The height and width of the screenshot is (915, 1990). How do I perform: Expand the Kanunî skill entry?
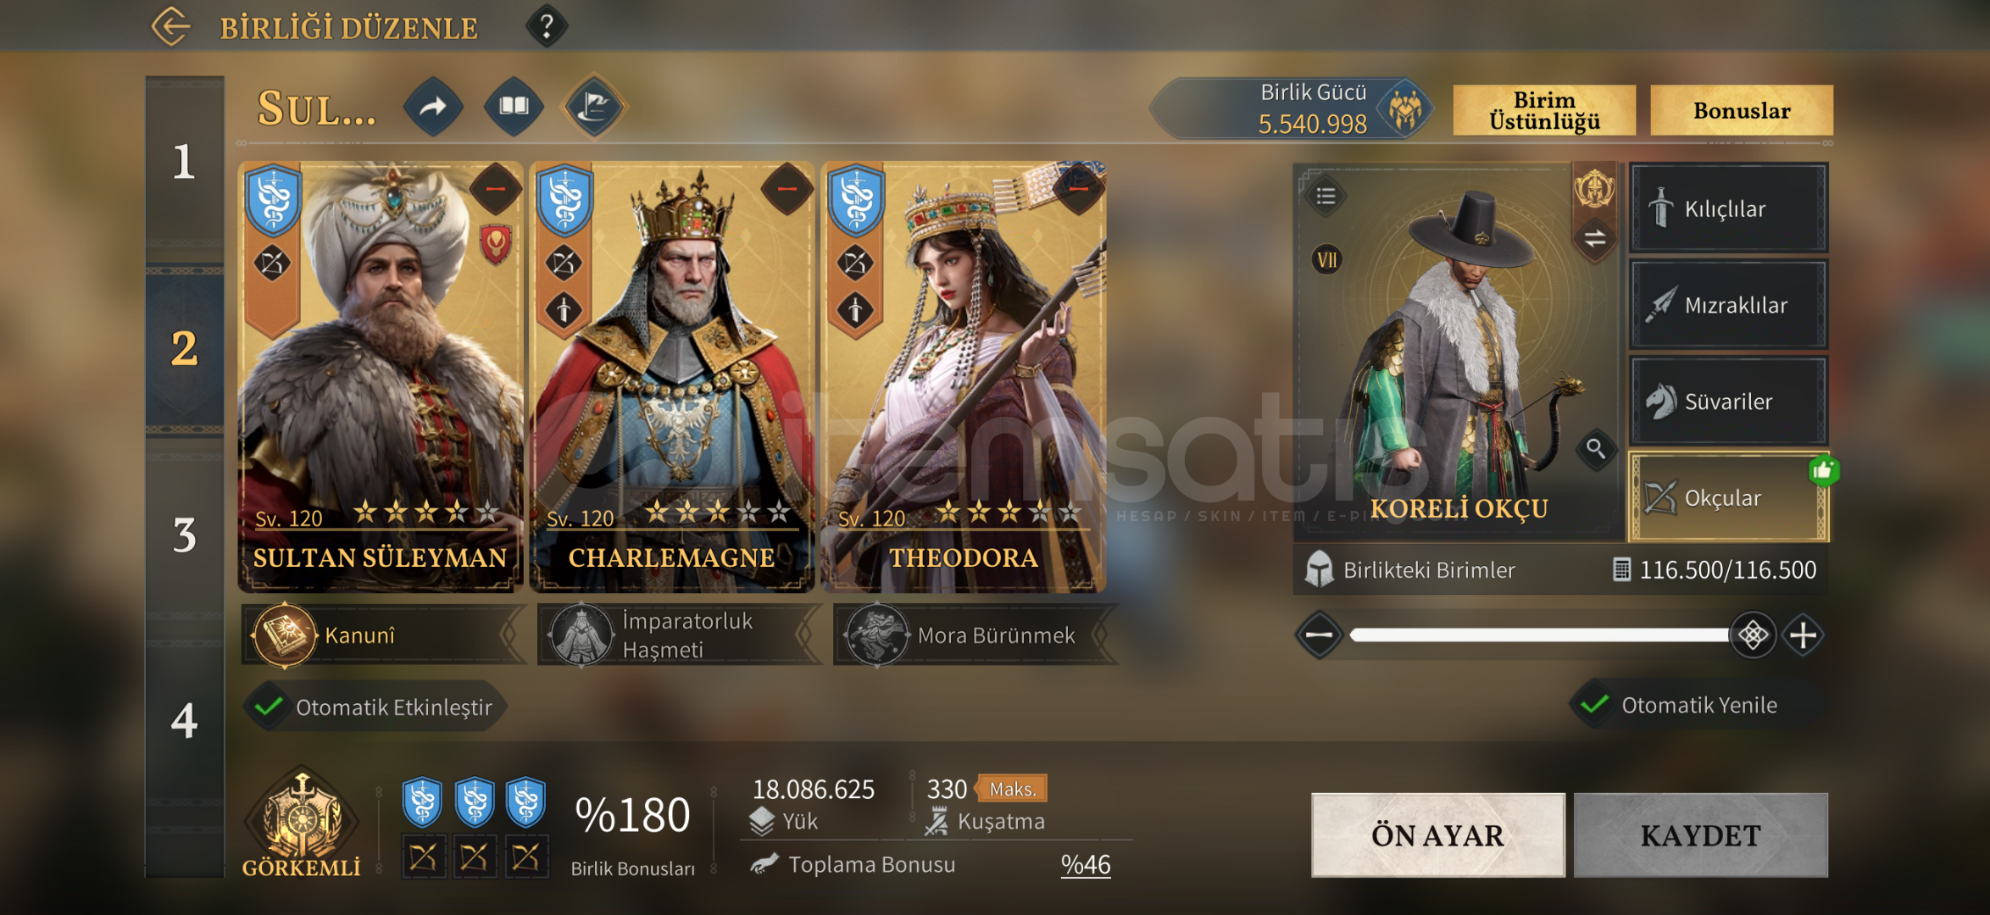click(x=383, y=635)
